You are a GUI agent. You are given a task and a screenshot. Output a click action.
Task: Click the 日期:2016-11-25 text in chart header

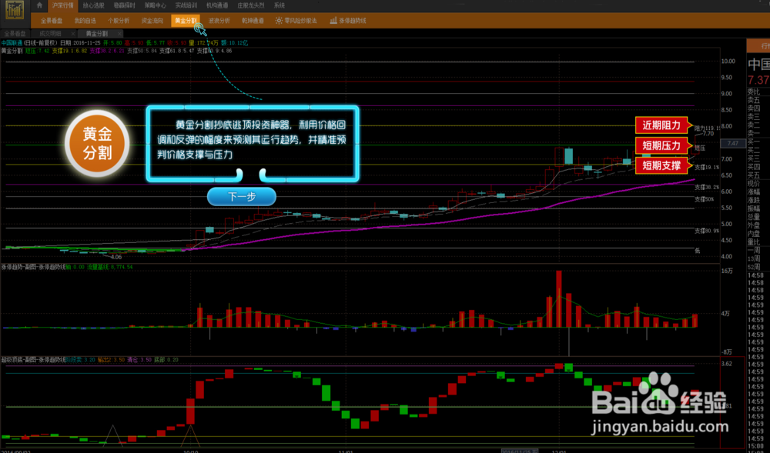coord(81,43)
